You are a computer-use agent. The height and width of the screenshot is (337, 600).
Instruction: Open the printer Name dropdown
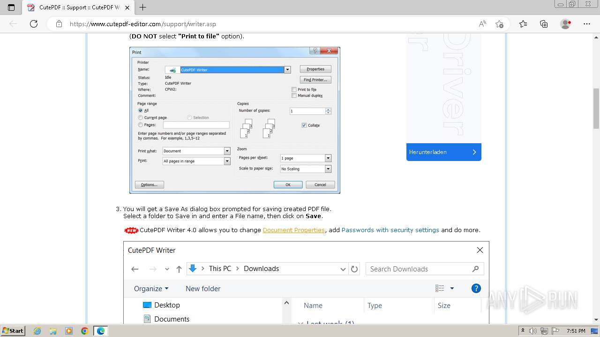point(288,70)
